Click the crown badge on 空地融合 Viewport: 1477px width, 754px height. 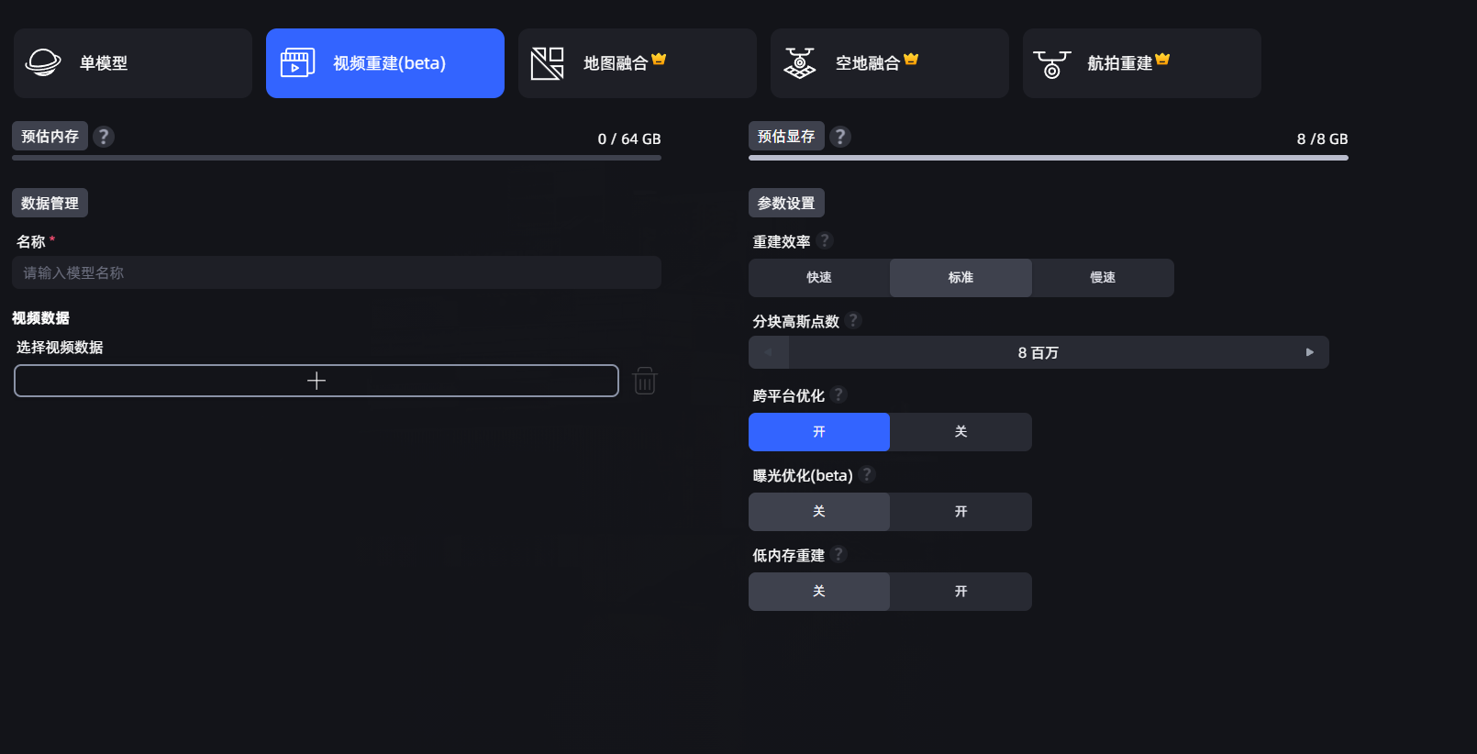point(911,59)
